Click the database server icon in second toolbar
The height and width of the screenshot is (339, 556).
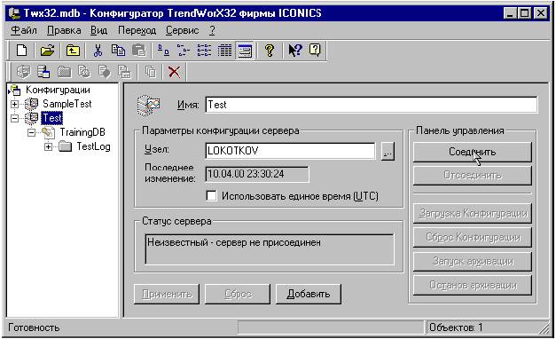43,72
